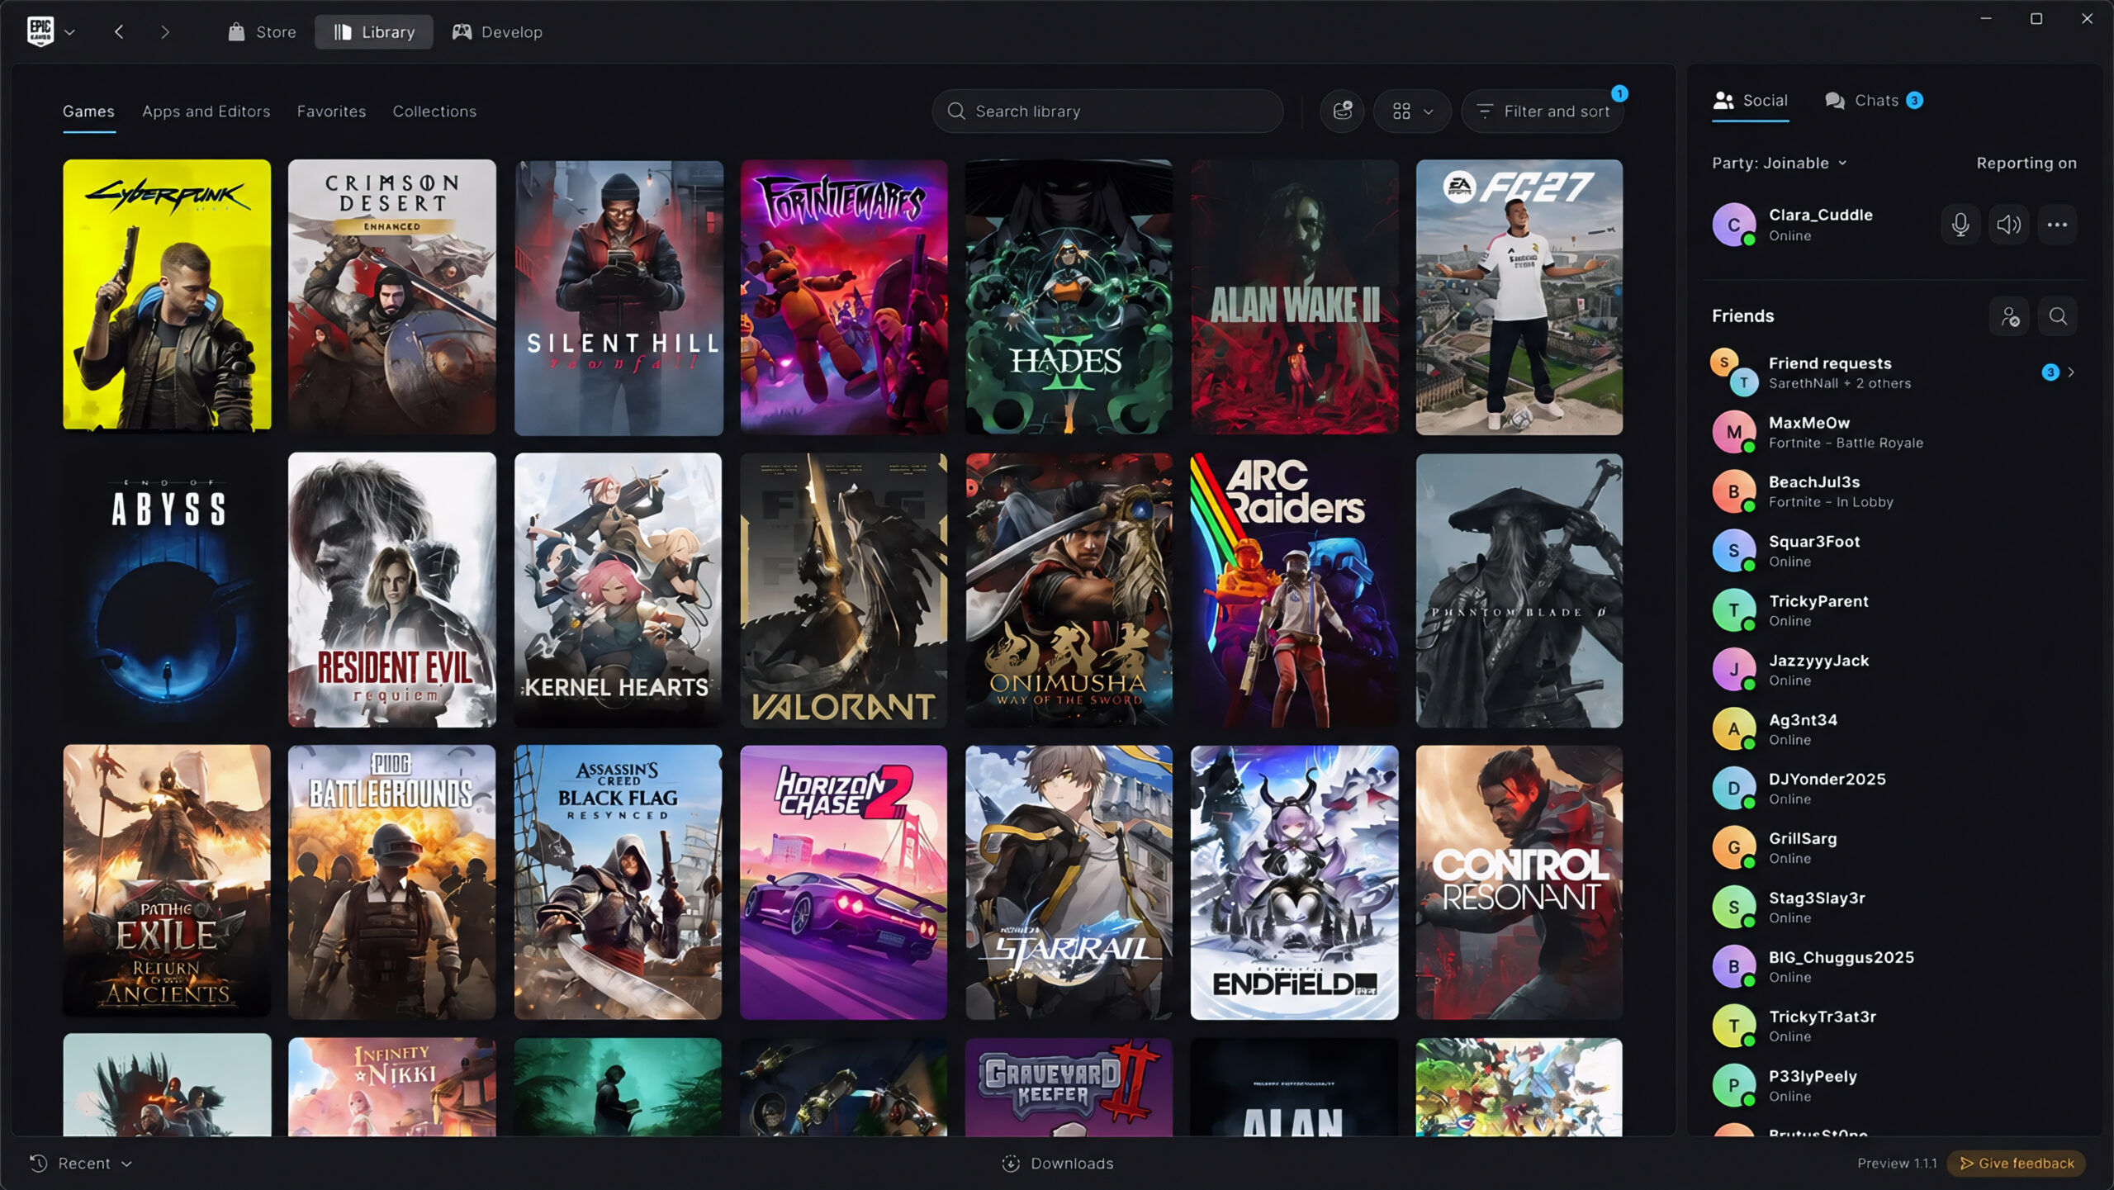Open the Endfield game tile
Screen dimensions: 2114x1190
pyautogui.click(x=1295, y=882)
